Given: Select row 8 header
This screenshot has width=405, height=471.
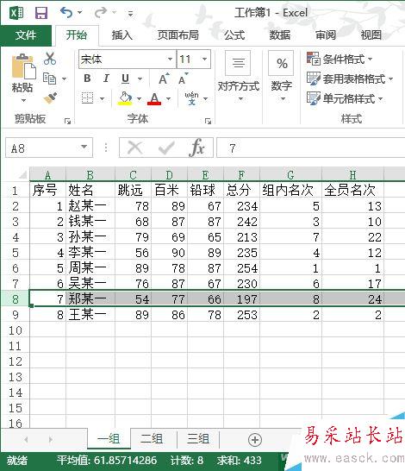Looking at the screenshot, I should click(x=15, y=299).
